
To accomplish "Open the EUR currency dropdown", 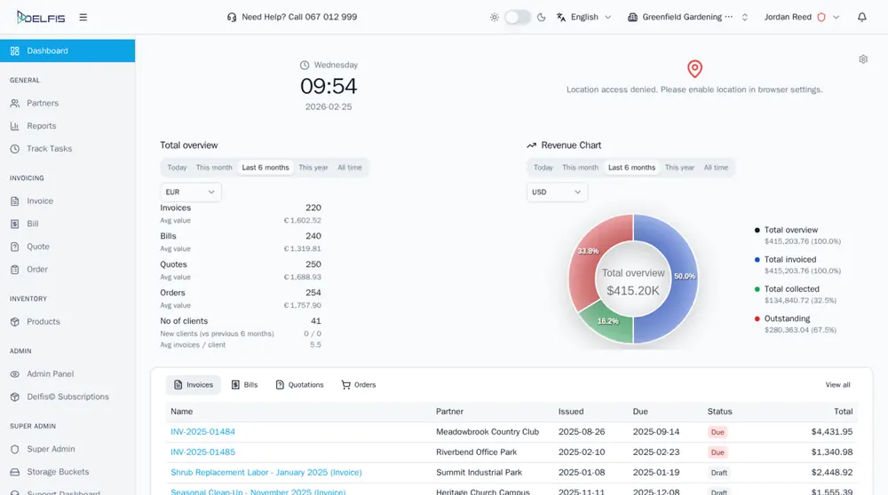I will coord(191,192).
